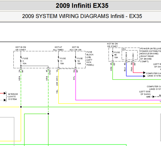Click the "HOT AT ALL TIMES" label
Screen dimensions: 161x146
click(x=58, y=48)
